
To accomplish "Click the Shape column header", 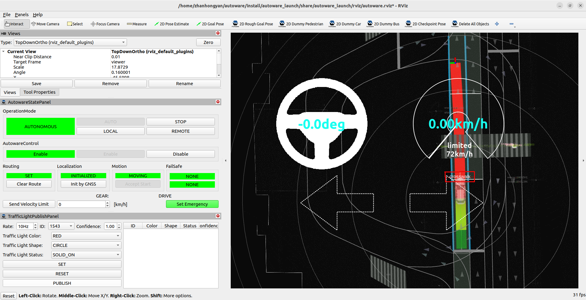I will pos(171,226).
